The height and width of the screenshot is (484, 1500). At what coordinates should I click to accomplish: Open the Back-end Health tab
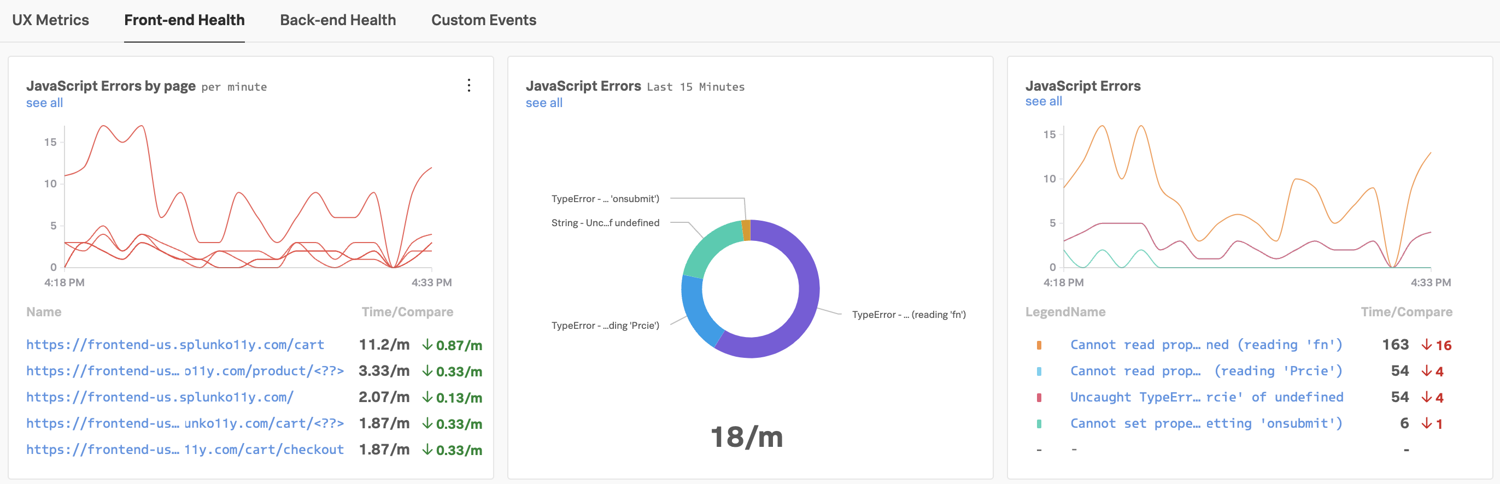(338, 20)
